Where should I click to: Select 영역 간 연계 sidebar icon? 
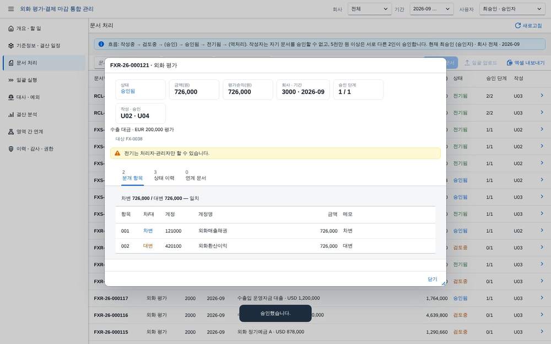click(11, 132)
